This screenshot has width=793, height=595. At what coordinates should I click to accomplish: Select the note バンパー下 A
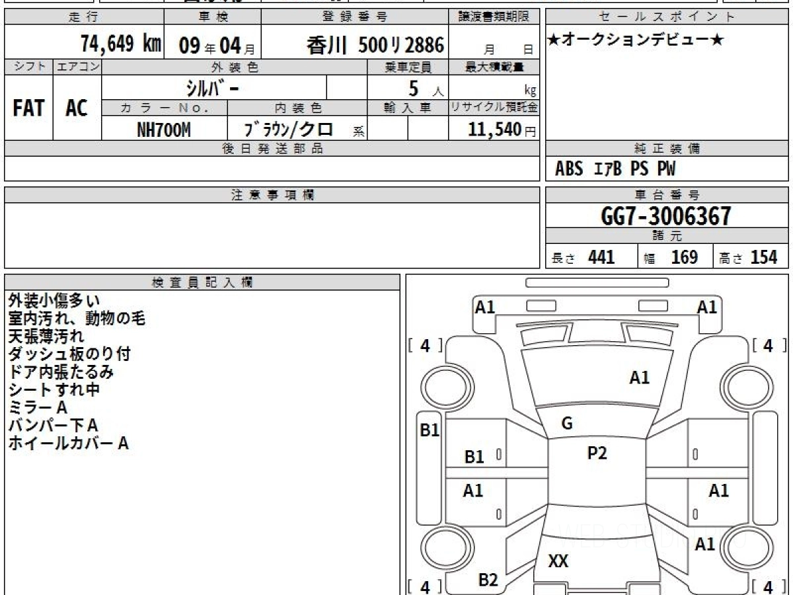point(53,426)
